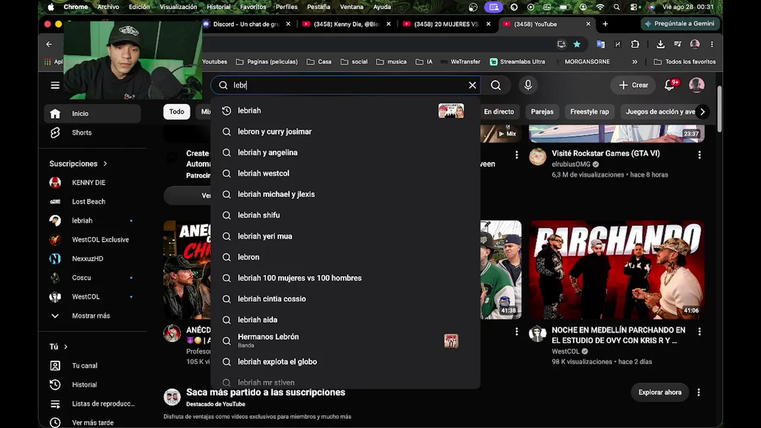The image size is (761, 428).
Task: Open NexxuzHD subscription channel
Action: coord(92,259)
